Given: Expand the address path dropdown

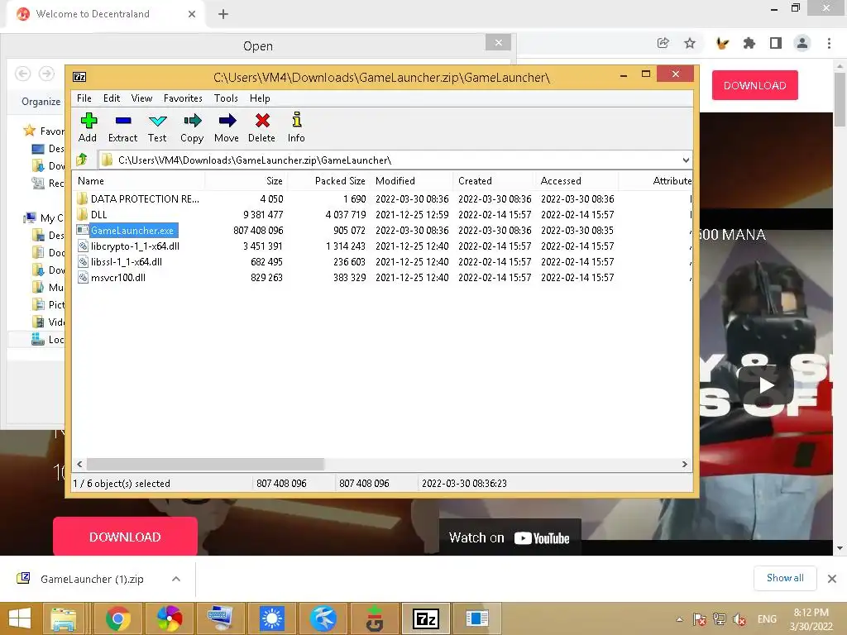Looking at the screenshot, I should (686, 160).
